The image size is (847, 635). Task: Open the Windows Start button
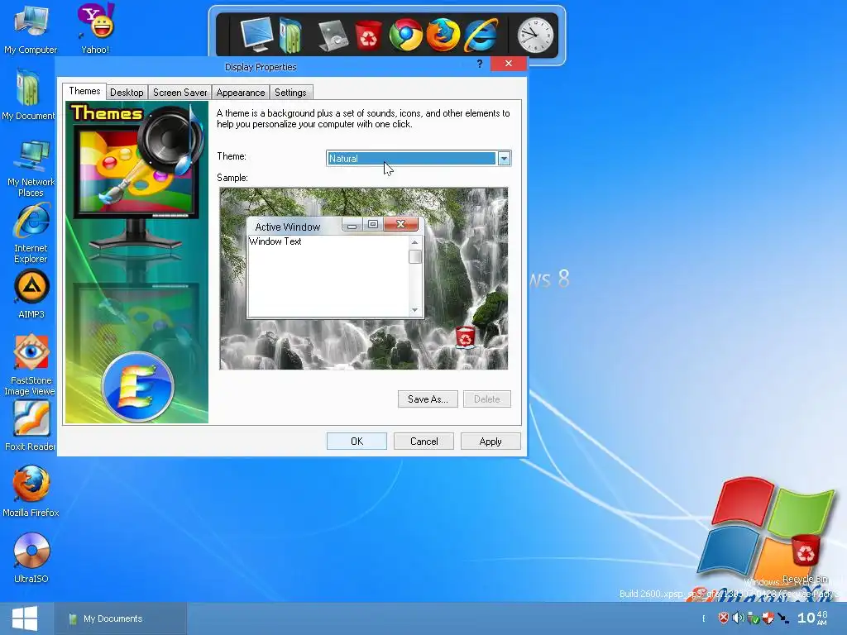pyautogui.click(x=24, y=618)
